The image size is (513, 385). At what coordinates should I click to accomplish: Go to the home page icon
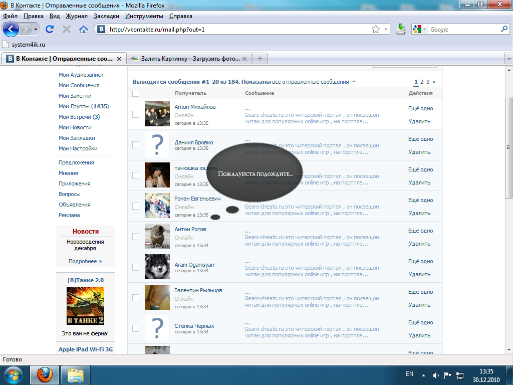coord(84,30)
